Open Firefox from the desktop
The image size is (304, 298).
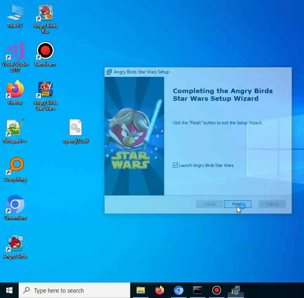(15, 92)
